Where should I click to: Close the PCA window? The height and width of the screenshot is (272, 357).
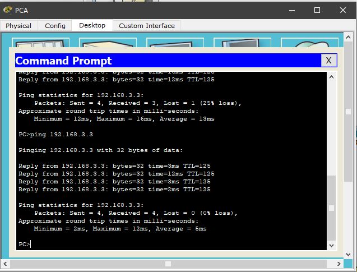point(343,10)
